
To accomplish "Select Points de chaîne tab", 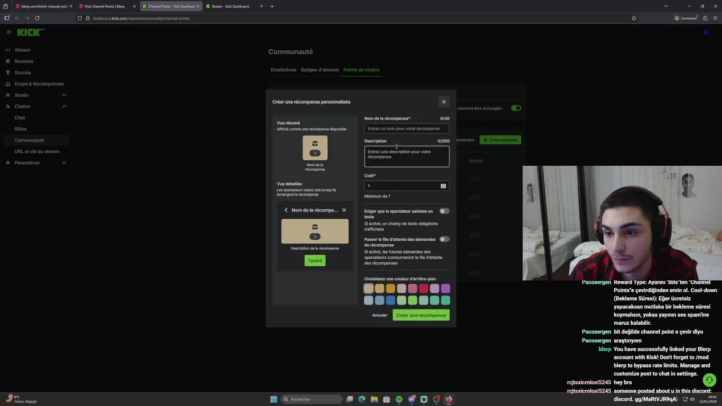I will (362, 70).
